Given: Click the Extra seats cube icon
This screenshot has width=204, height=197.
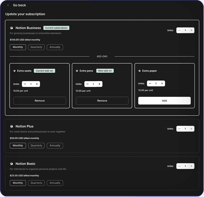Looking at the screenshot, I should 15,71.
